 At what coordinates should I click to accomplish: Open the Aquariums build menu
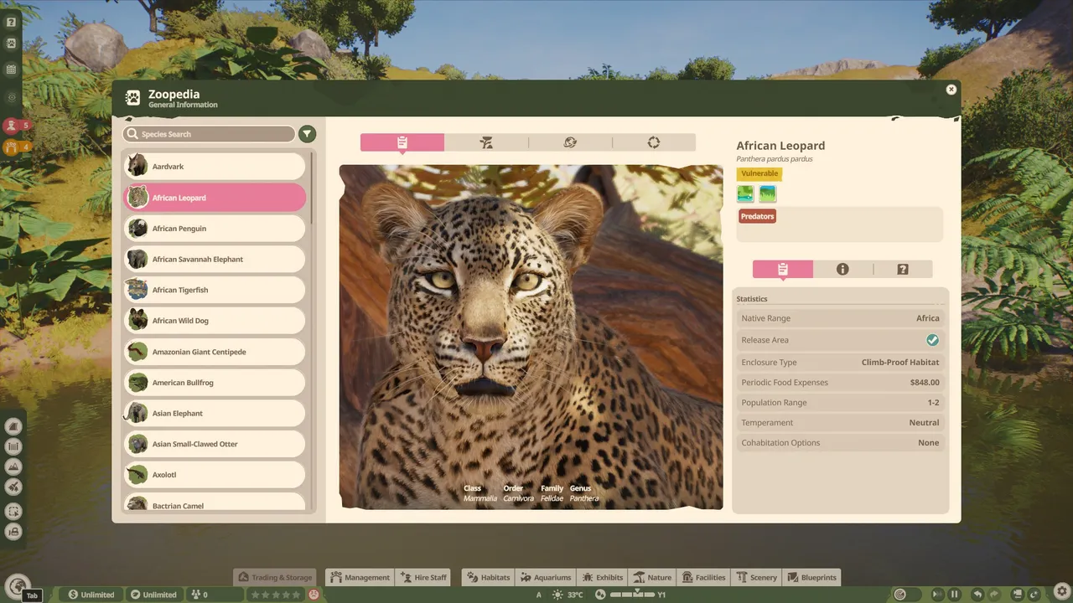click(x=546, y=577)
